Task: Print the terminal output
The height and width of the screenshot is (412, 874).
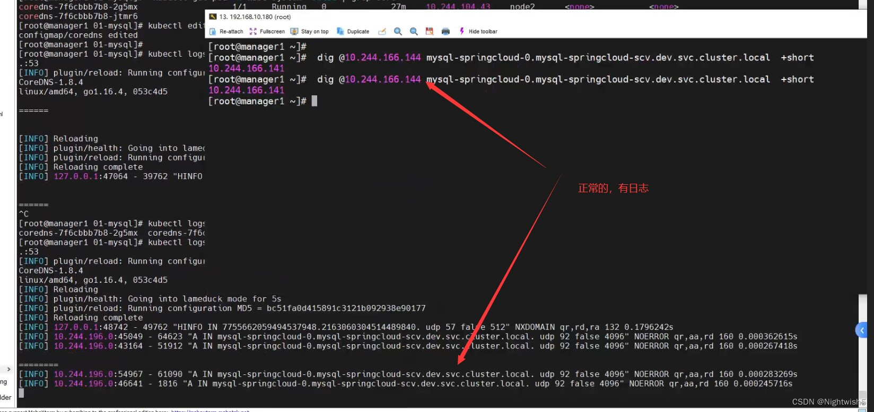Action: [445, 31]
